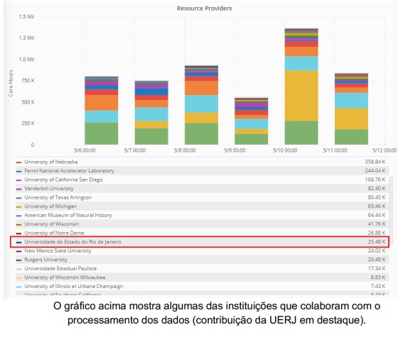Image resolution: width=398 pixels, height=337 pixels.
Task: Click the magenta swatch beside UC San Diego
Action: 18,180
